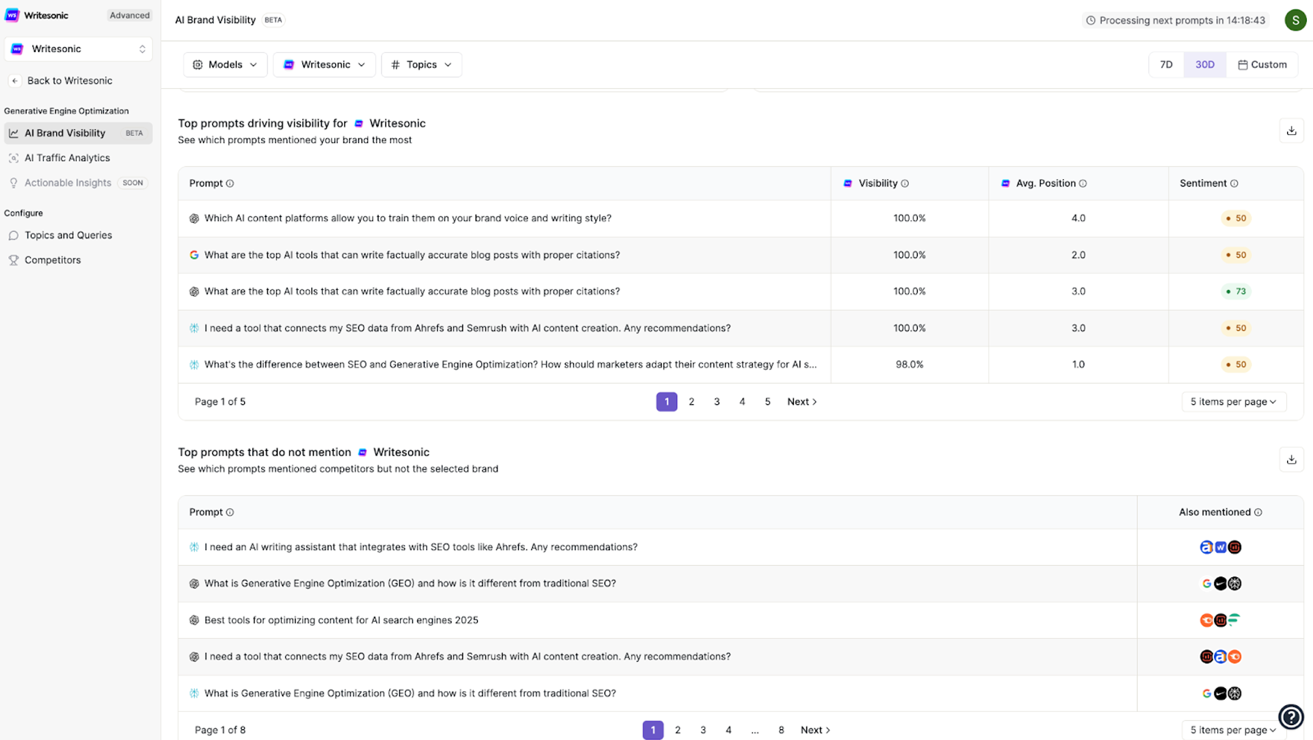Go to page 5 of first table
This screenshot has height=740, width=1313.
point(767,402)
